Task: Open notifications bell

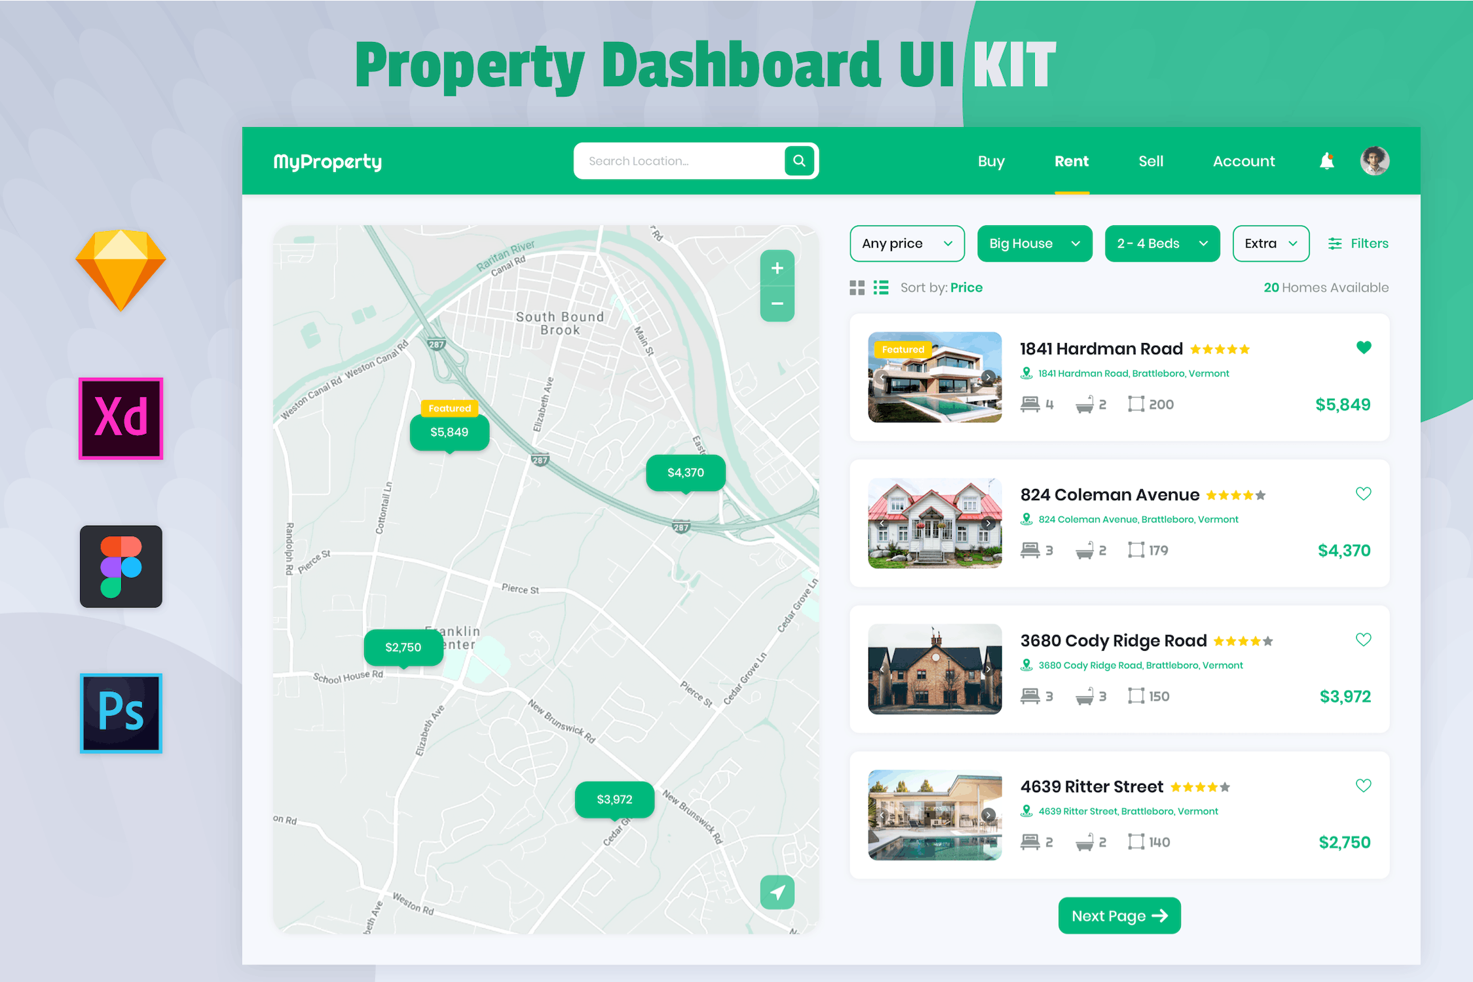Action: point(1327,161)
